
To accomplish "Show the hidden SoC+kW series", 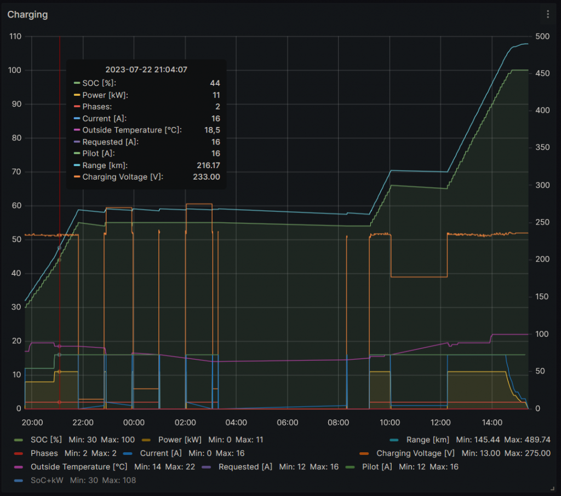I will [x=47, y=481].
